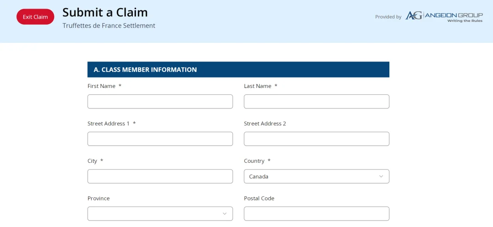Click the "A. CLASS MEMBER INFORMATION" section header

click(x=238, y=69)
